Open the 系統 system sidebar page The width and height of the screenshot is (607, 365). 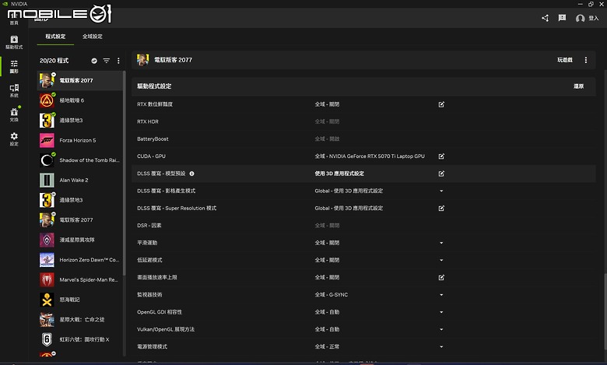[x=14, y=90]
